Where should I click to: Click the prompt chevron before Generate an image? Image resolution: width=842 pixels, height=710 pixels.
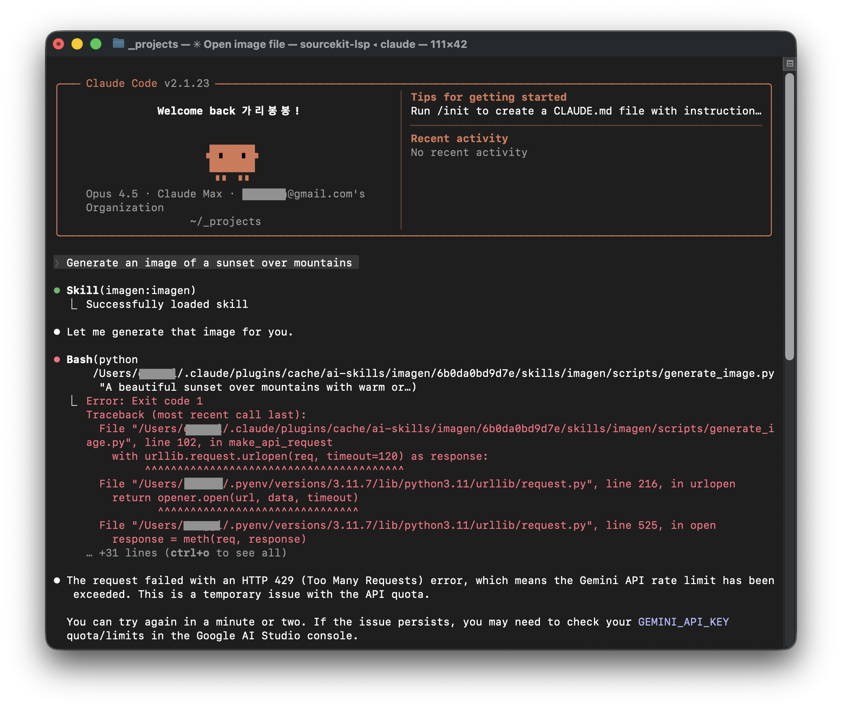coord(57,263)
